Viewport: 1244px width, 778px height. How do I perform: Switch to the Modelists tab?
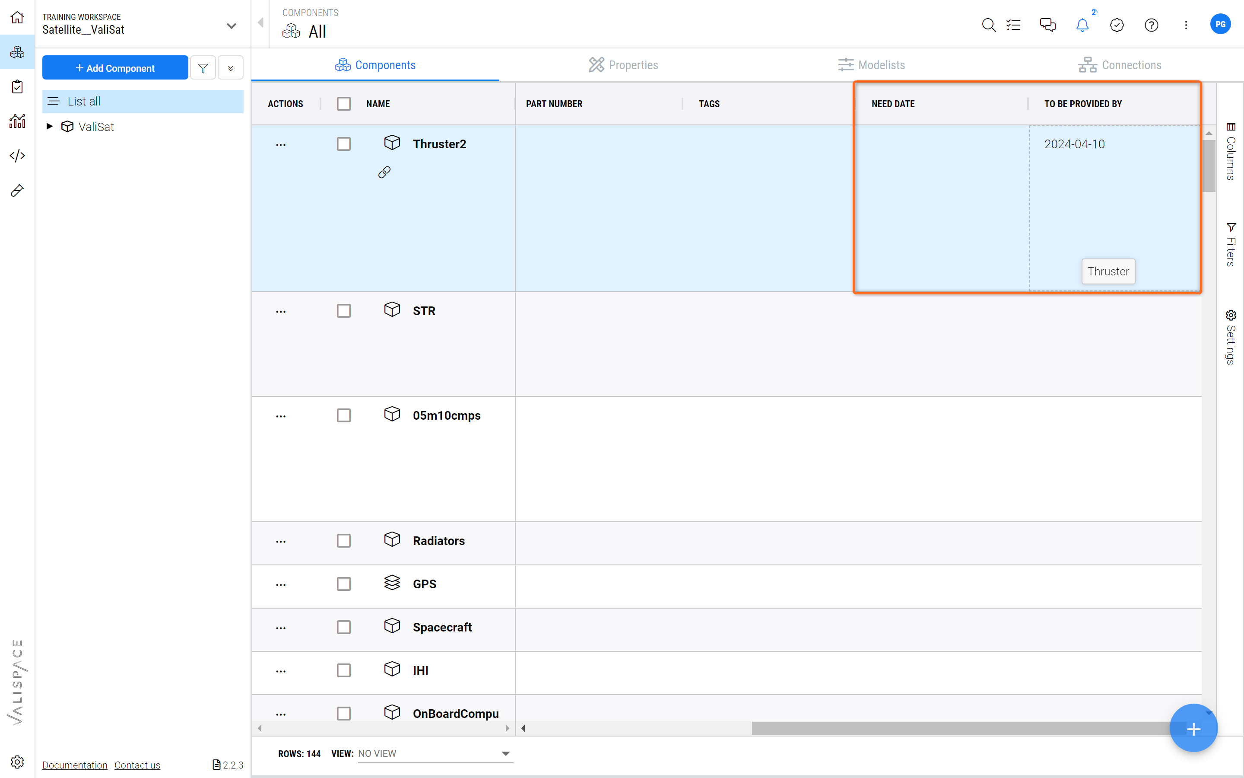tap(871, 65)
